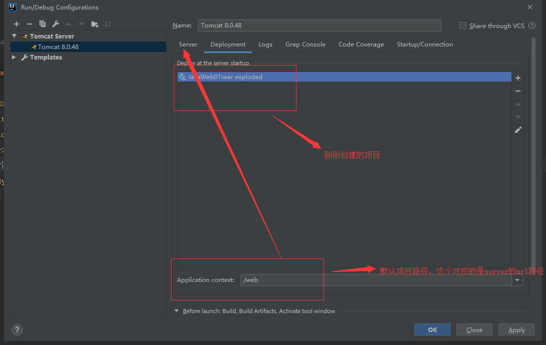
Task: Open dialog help question mark button
Action: tap(17, 329)
